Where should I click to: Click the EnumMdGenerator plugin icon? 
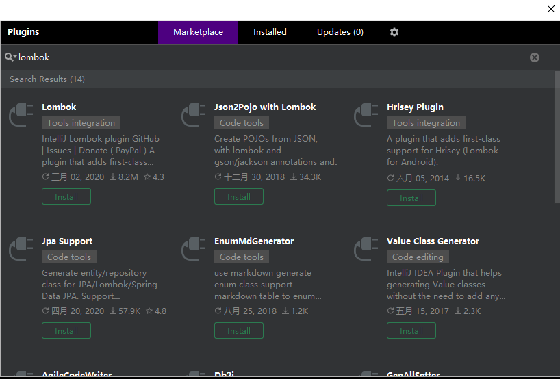(193, 249)
